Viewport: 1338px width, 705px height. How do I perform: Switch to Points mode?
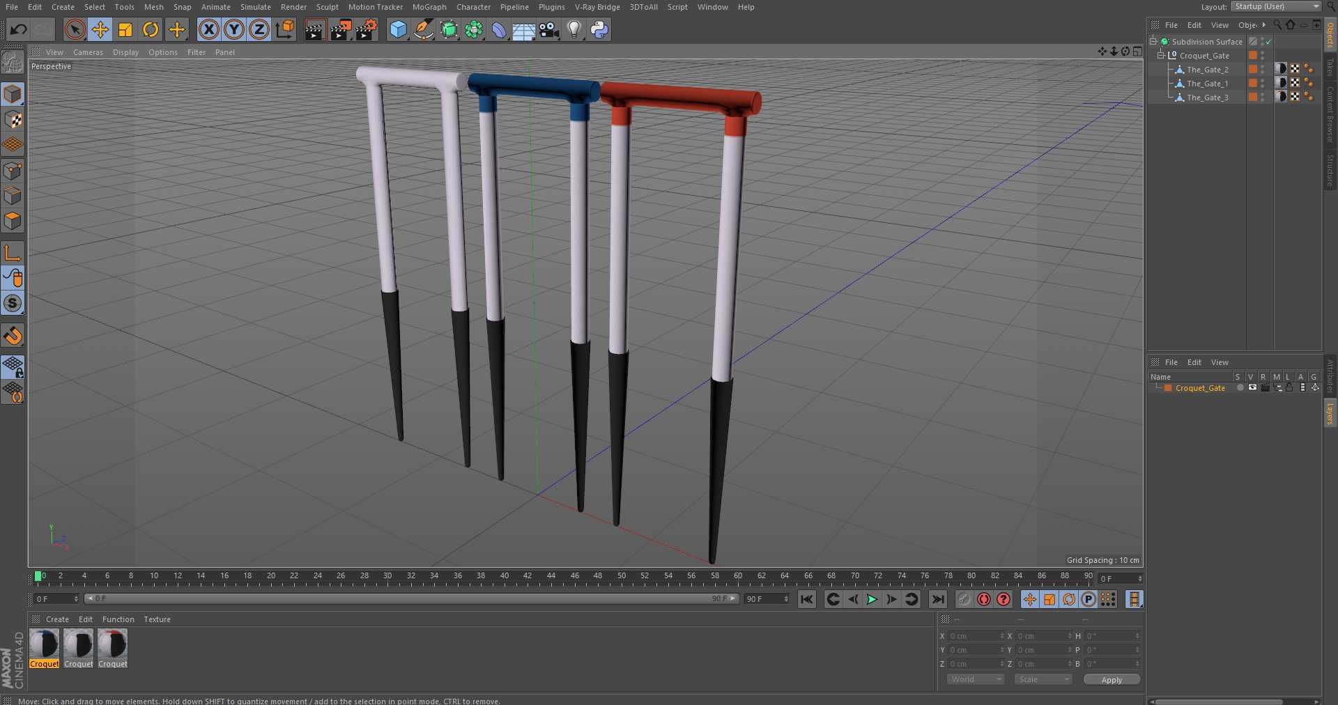tap(13, 171)
